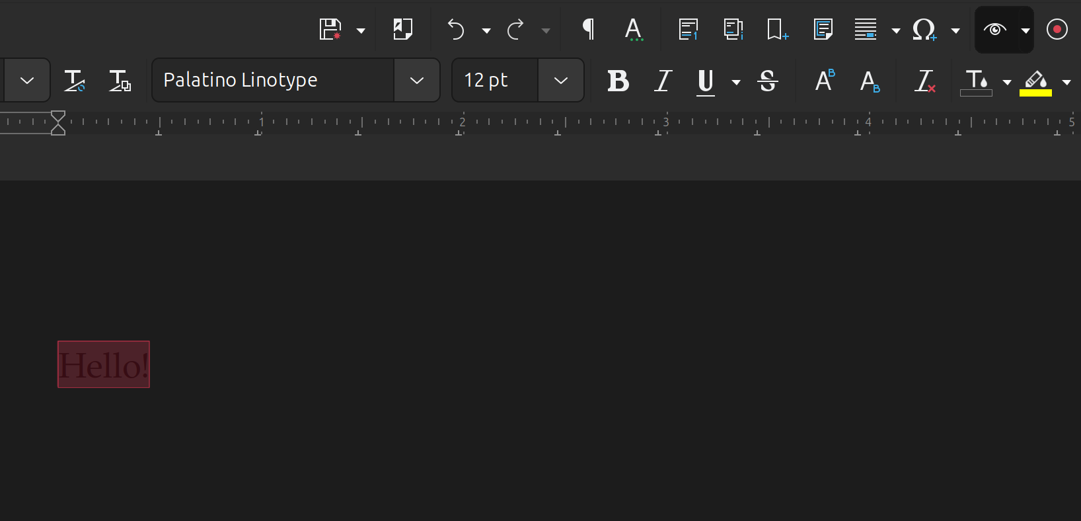
Task: Open the Save dropdown arrow
Action: click(361, 30)
